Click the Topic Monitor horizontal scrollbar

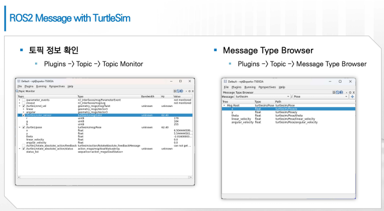point(105,177)
